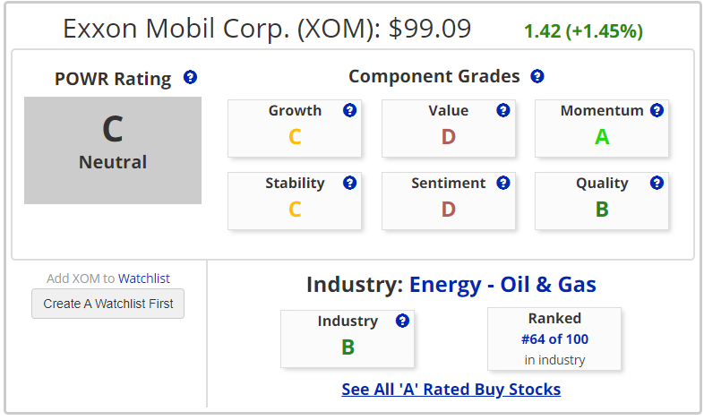Show the Growth grade help tooltip
Image resolution: width=704 pixels, height=420 pixels.
coord(349,110)
